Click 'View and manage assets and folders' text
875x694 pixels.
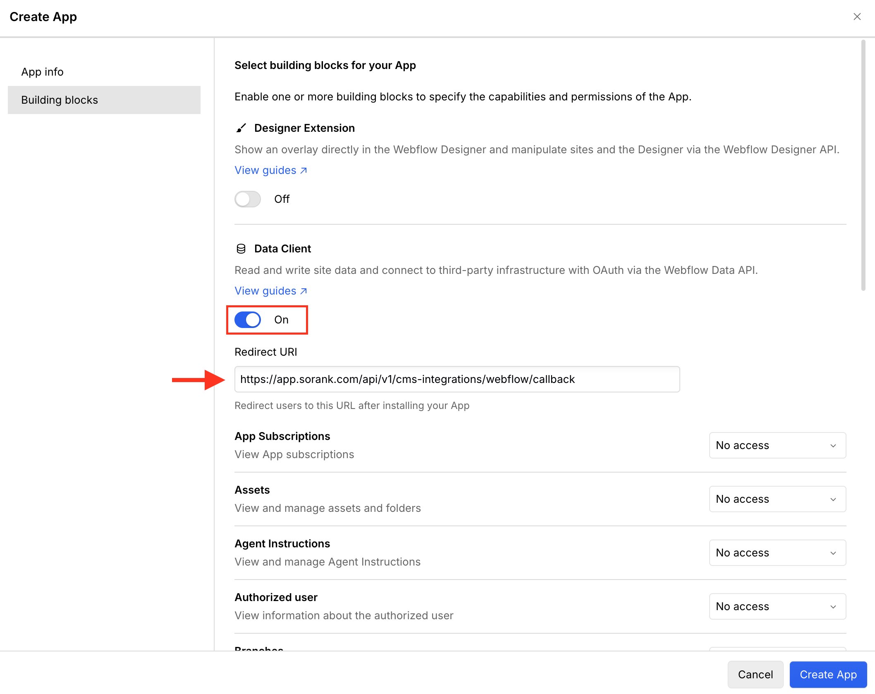[x=328, y=508]
